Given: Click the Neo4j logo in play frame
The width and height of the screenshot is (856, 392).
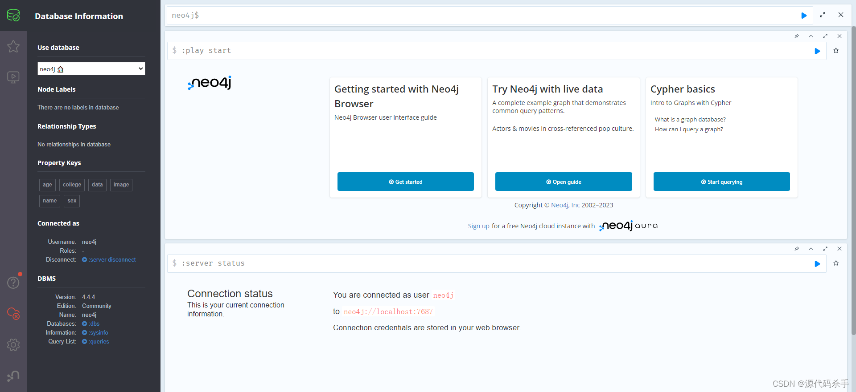Looking at the screenshot, I should [210, 83].
